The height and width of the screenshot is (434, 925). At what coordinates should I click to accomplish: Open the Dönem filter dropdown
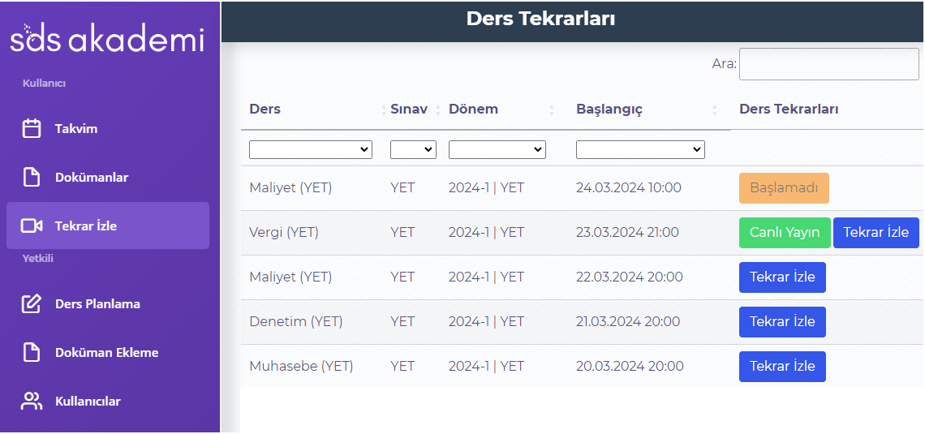click(x=497, y=150)
